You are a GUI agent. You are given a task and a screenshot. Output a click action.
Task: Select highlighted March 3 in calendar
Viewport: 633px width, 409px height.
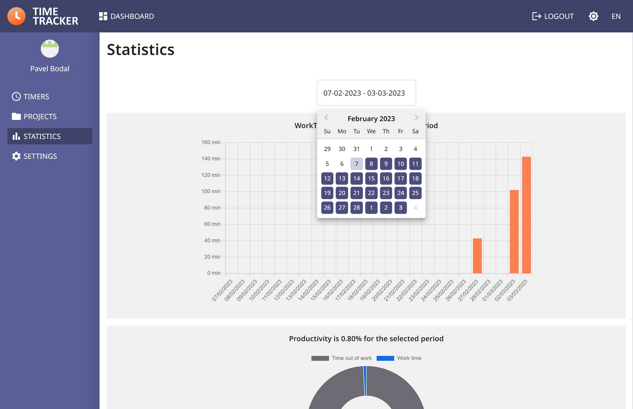pyautogui.click(x=400, y=207)
